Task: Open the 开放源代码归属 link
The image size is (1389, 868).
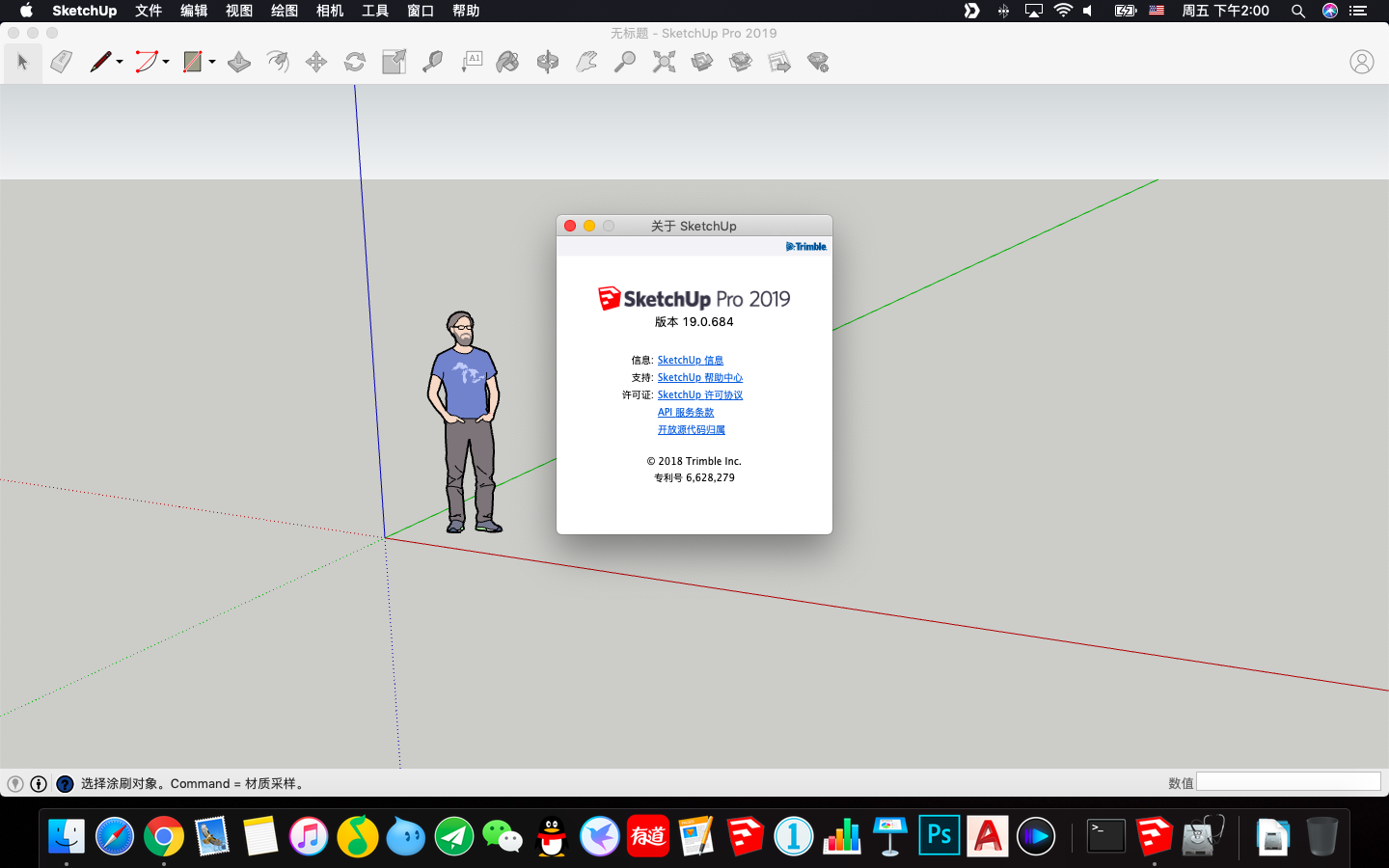Action: coord(692,430)
